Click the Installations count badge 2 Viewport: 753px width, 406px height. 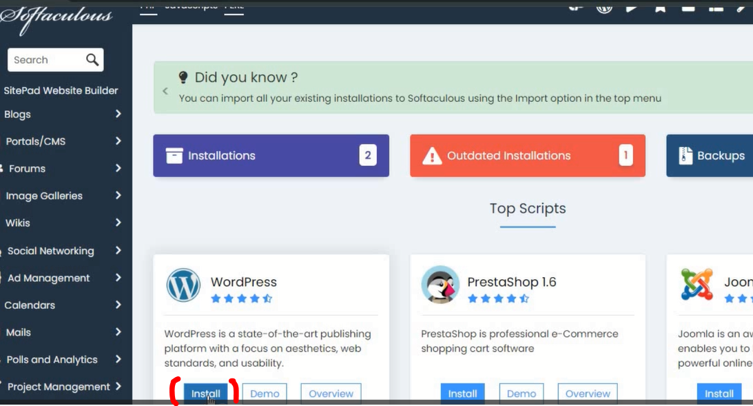tap(368, 155)
